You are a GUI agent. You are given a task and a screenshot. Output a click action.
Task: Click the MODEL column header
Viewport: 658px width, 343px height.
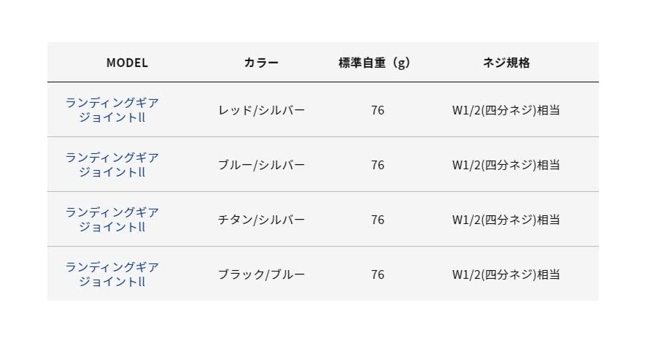[127, 63]
